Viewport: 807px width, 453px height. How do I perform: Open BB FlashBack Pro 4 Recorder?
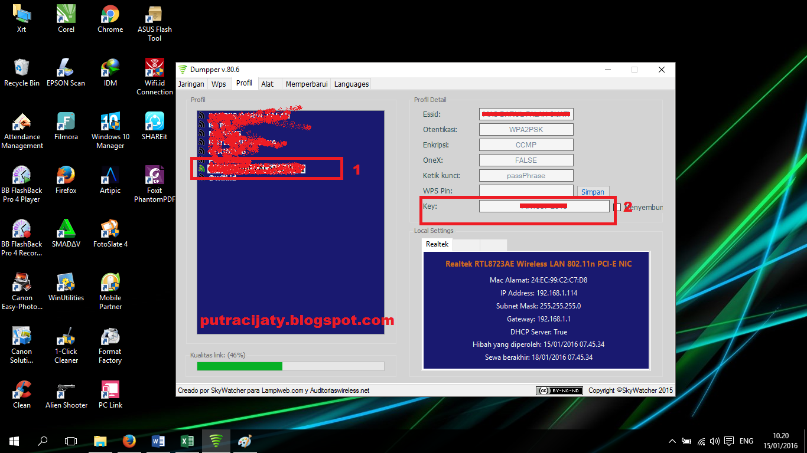(22, 238)
